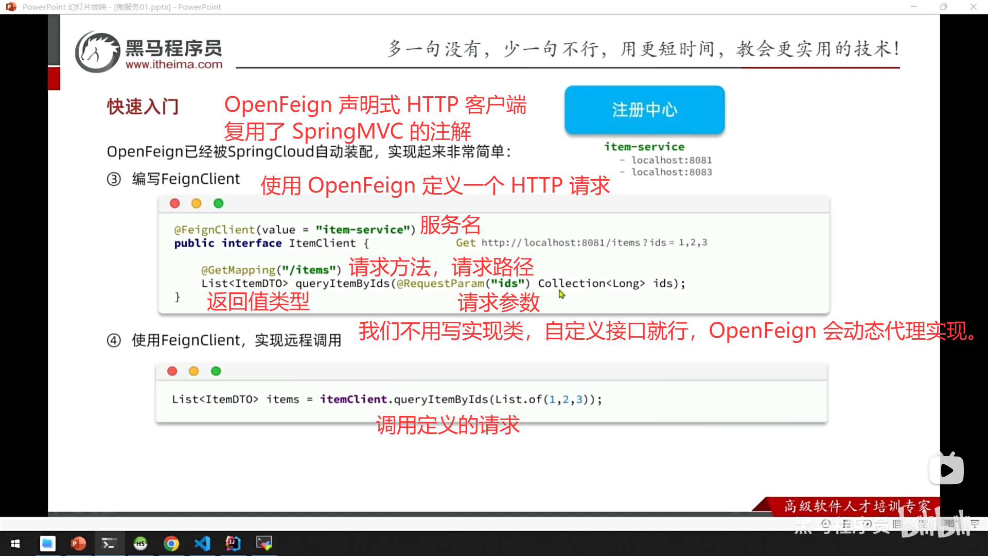The image size is (988, 556).
Task: Click the blue 注册中心 button
Action: [x=644, y=110]
